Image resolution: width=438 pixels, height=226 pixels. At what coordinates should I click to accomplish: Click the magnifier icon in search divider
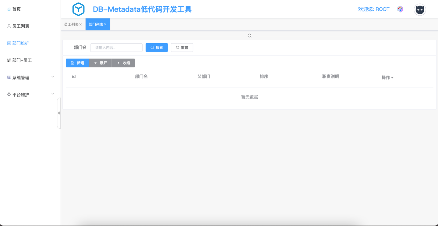(249, 36)
